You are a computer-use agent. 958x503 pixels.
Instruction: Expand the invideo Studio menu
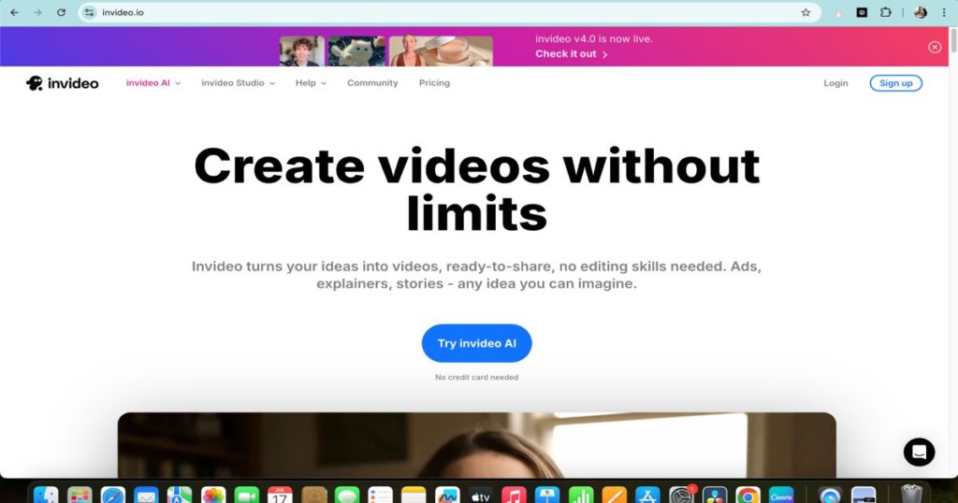point(238,83)
